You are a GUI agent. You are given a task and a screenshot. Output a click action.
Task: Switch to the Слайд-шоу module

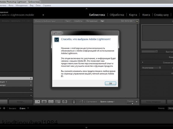pyautogui.click(x=161, y=15)
